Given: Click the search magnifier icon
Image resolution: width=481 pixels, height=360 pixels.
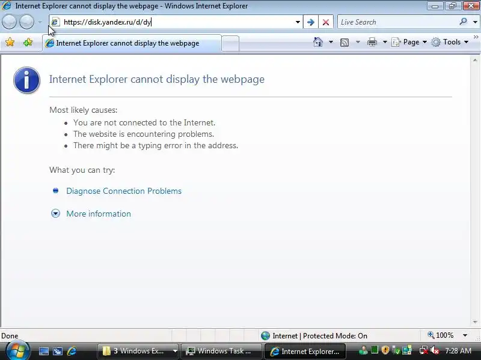Looking at the screenshot, I should (463, 22).
